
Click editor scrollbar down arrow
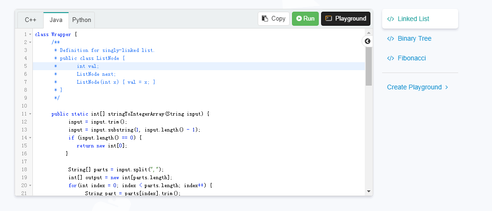[x=369, y=191]
